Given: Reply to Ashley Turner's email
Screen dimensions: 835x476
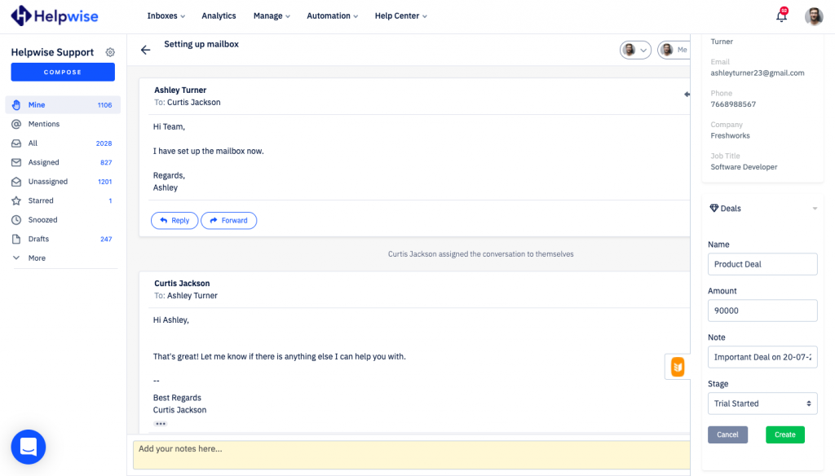Looking at the screenshot, I should 175,220.
